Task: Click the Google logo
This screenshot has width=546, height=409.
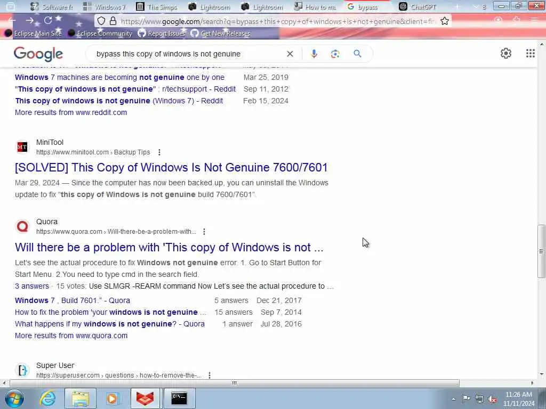Action: point(38,54)
